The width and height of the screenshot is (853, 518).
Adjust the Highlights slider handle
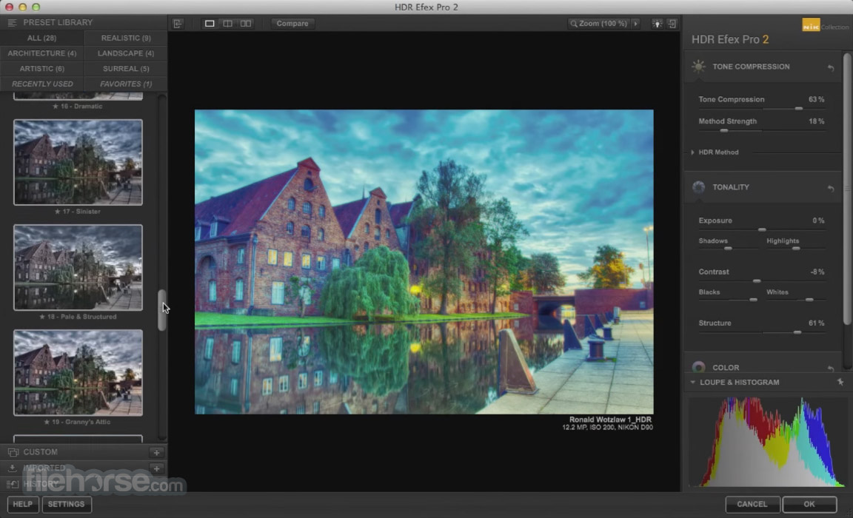(796, 249)
